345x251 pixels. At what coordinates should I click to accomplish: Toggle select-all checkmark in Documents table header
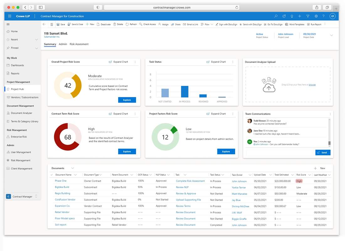point(52,175)
